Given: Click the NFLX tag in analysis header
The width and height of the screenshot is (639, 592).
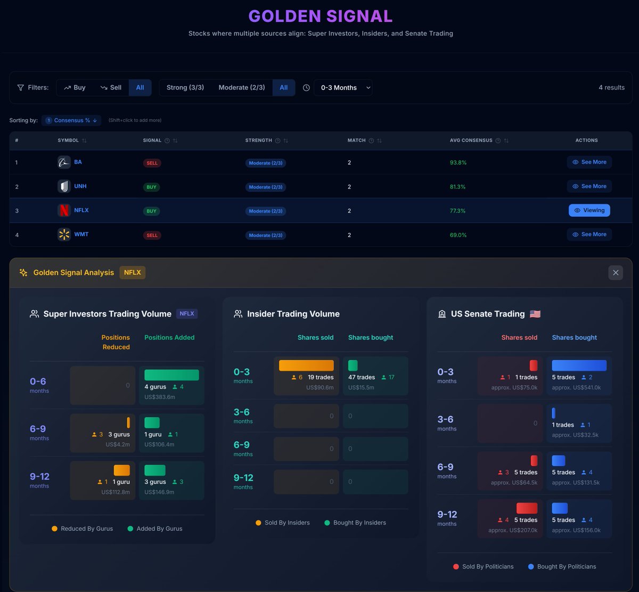Looking at the screenshot, I should pyautogui.click(x=133, y=272).
